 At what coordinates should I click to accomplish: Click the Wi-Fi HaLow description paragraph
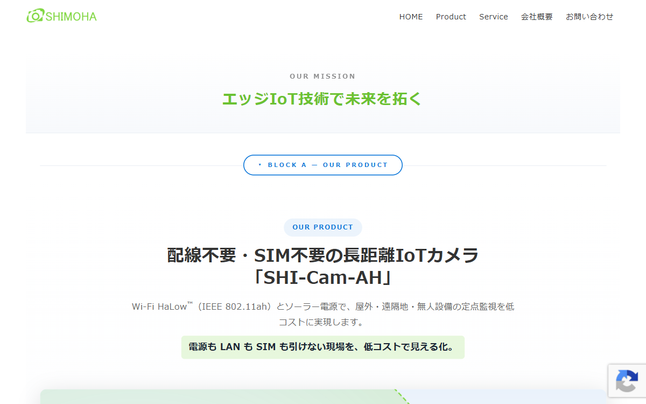(323, 315)
